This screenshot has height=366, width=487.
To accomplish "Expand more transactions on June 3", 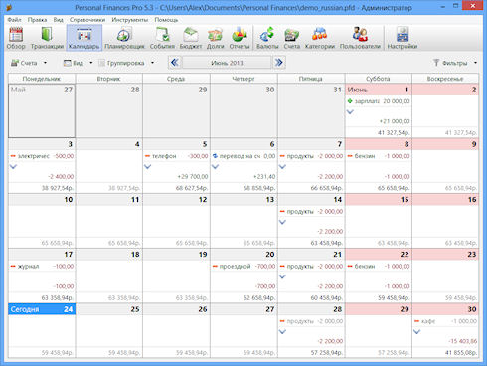I will 13,167.
